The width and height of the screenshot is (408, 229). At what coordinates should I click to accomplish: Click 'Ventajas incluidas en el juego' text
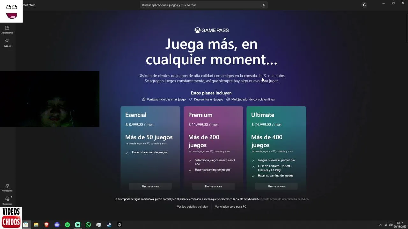click(x=166, y=100)
